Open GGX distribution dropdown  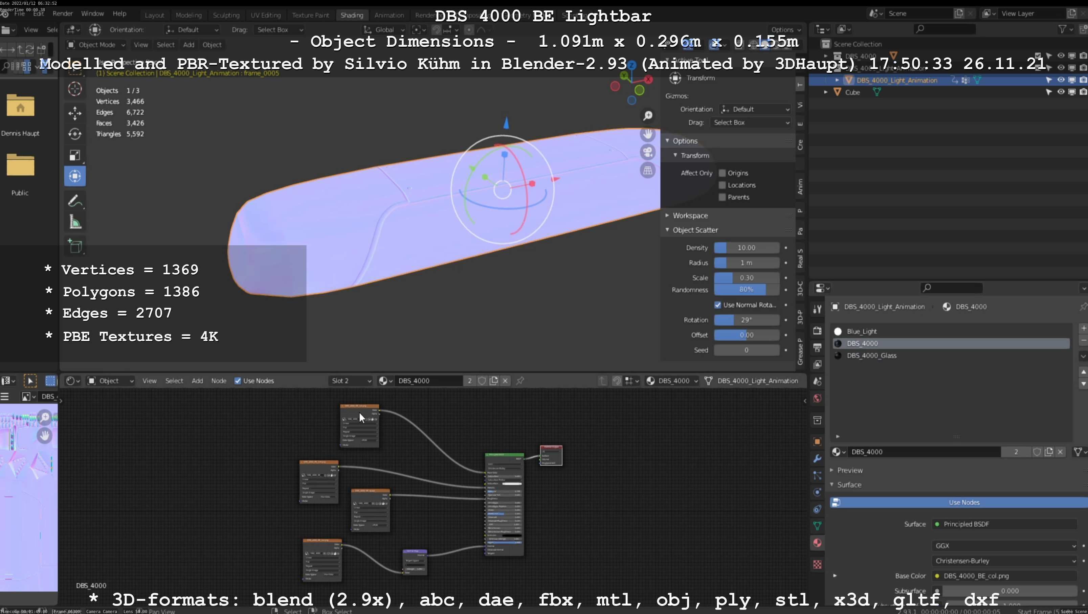1004,546
